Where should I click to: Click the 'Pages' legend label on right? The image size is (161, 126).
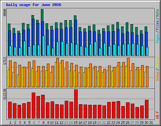pyautogui.click(x=157, y=38)
